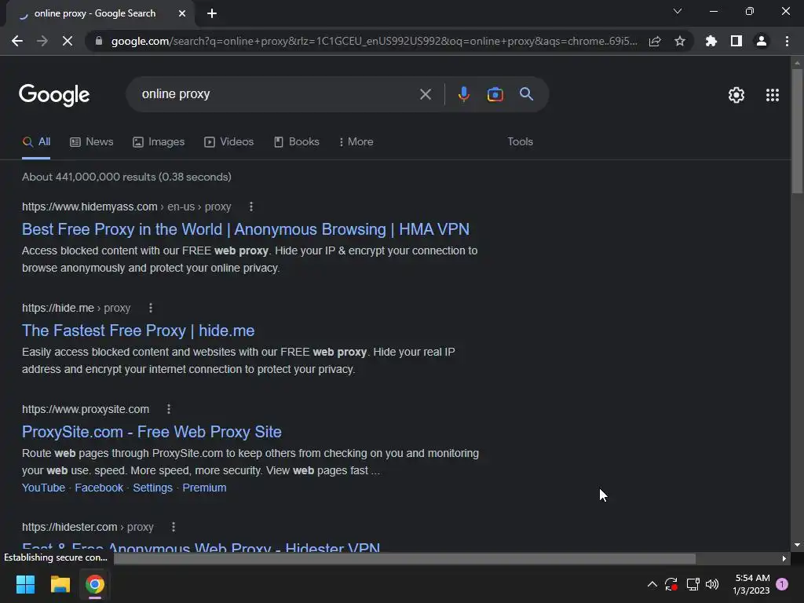Search by image with camera icon

[x=495, y=94]
